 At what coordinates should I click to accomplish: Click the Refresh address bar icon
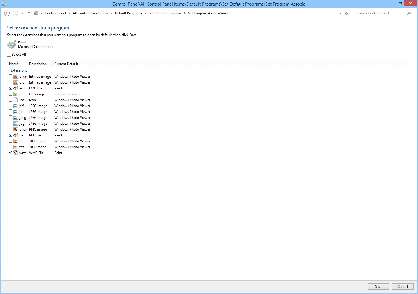point(347,13)
